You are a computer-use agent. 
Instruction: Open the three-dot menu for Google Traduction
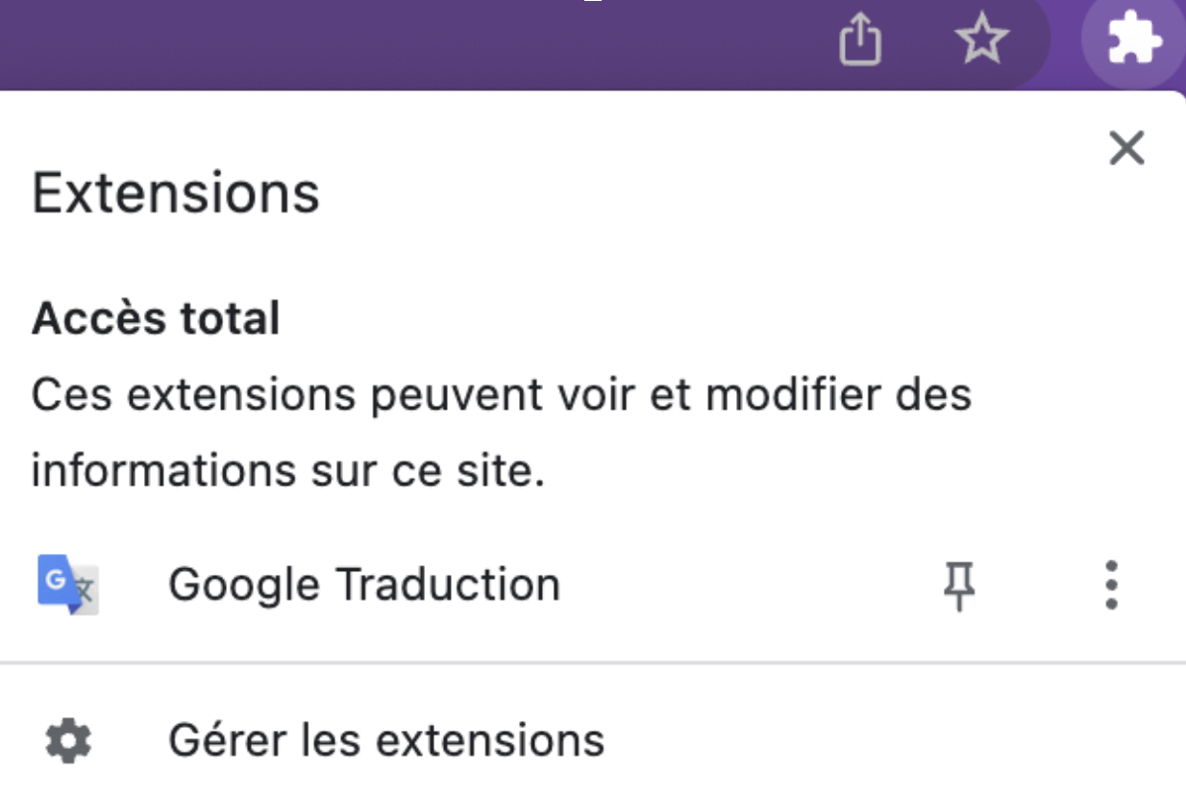1111,585
